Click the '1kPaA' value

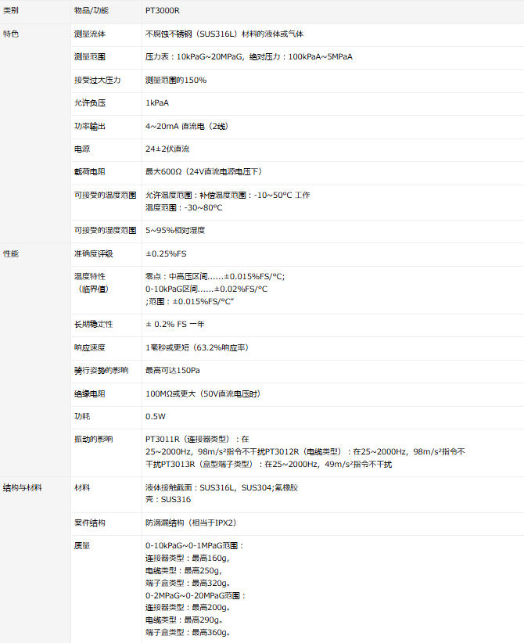tap(157, 103)
